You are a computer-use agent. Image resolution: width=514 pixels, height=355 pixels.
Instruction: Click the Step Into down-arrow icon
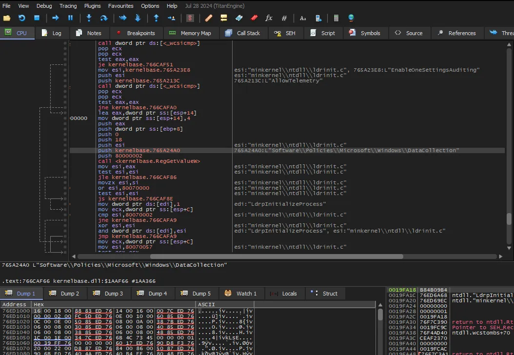pos(89,18)
